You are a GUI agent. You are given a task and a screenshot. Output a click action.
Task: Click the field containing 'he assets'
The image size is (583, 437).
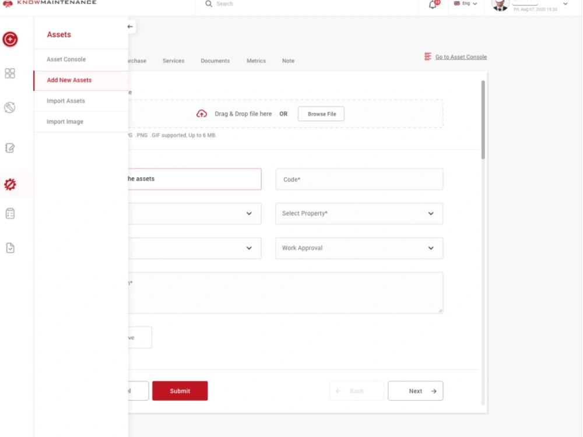(x=195, y=179)
